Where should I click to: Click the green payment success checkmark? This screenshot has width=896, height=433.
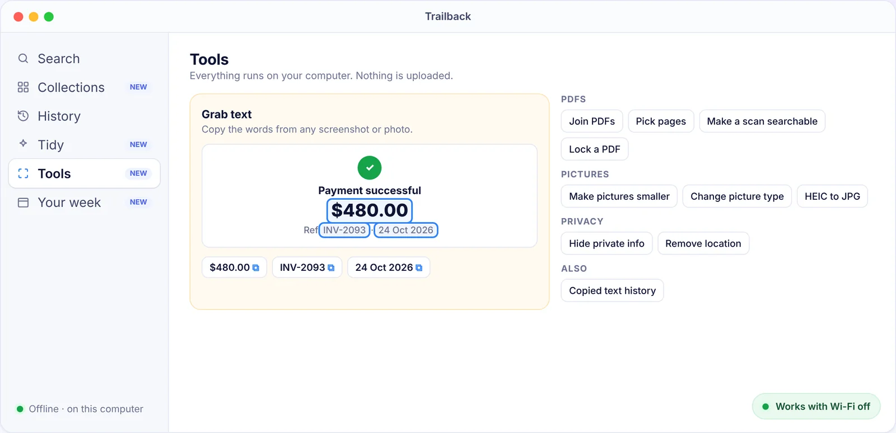coord(370,167)
